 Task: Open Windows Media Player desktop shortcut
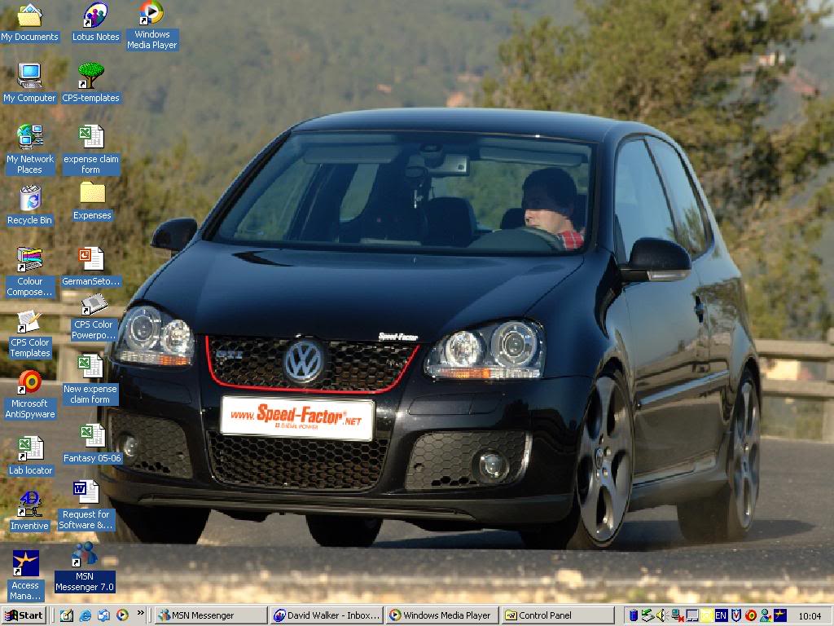tap(151, 14)
